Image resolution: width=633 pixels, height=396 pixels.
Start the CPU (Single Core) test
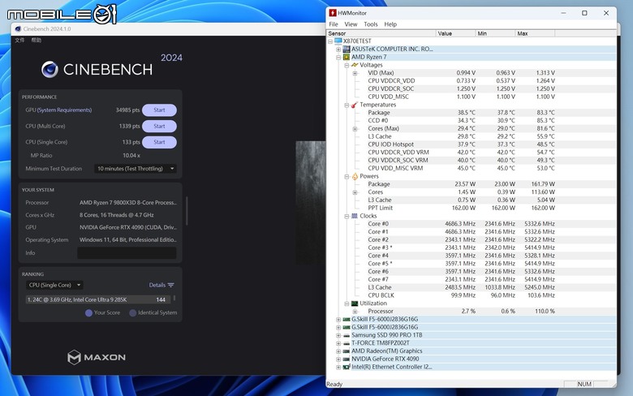pos(159,142)
